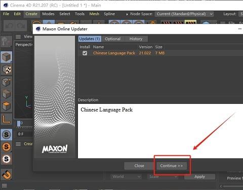
Task: Toggle the Enable Axis L-shaped icon
Action: point(7,119)
